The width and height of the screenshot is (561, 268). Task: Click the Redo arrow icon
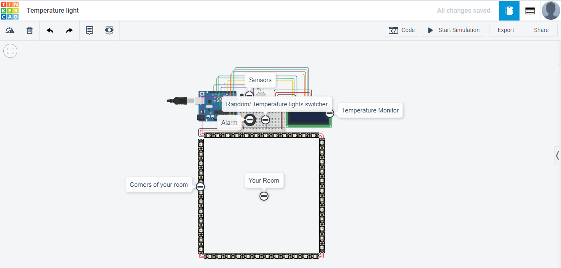pyautogui.click(x=69, y=30)
